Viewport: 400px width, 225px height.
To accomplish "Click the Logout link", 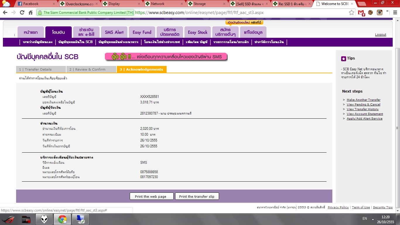I will pyautogui.click(x=381, y=35).
